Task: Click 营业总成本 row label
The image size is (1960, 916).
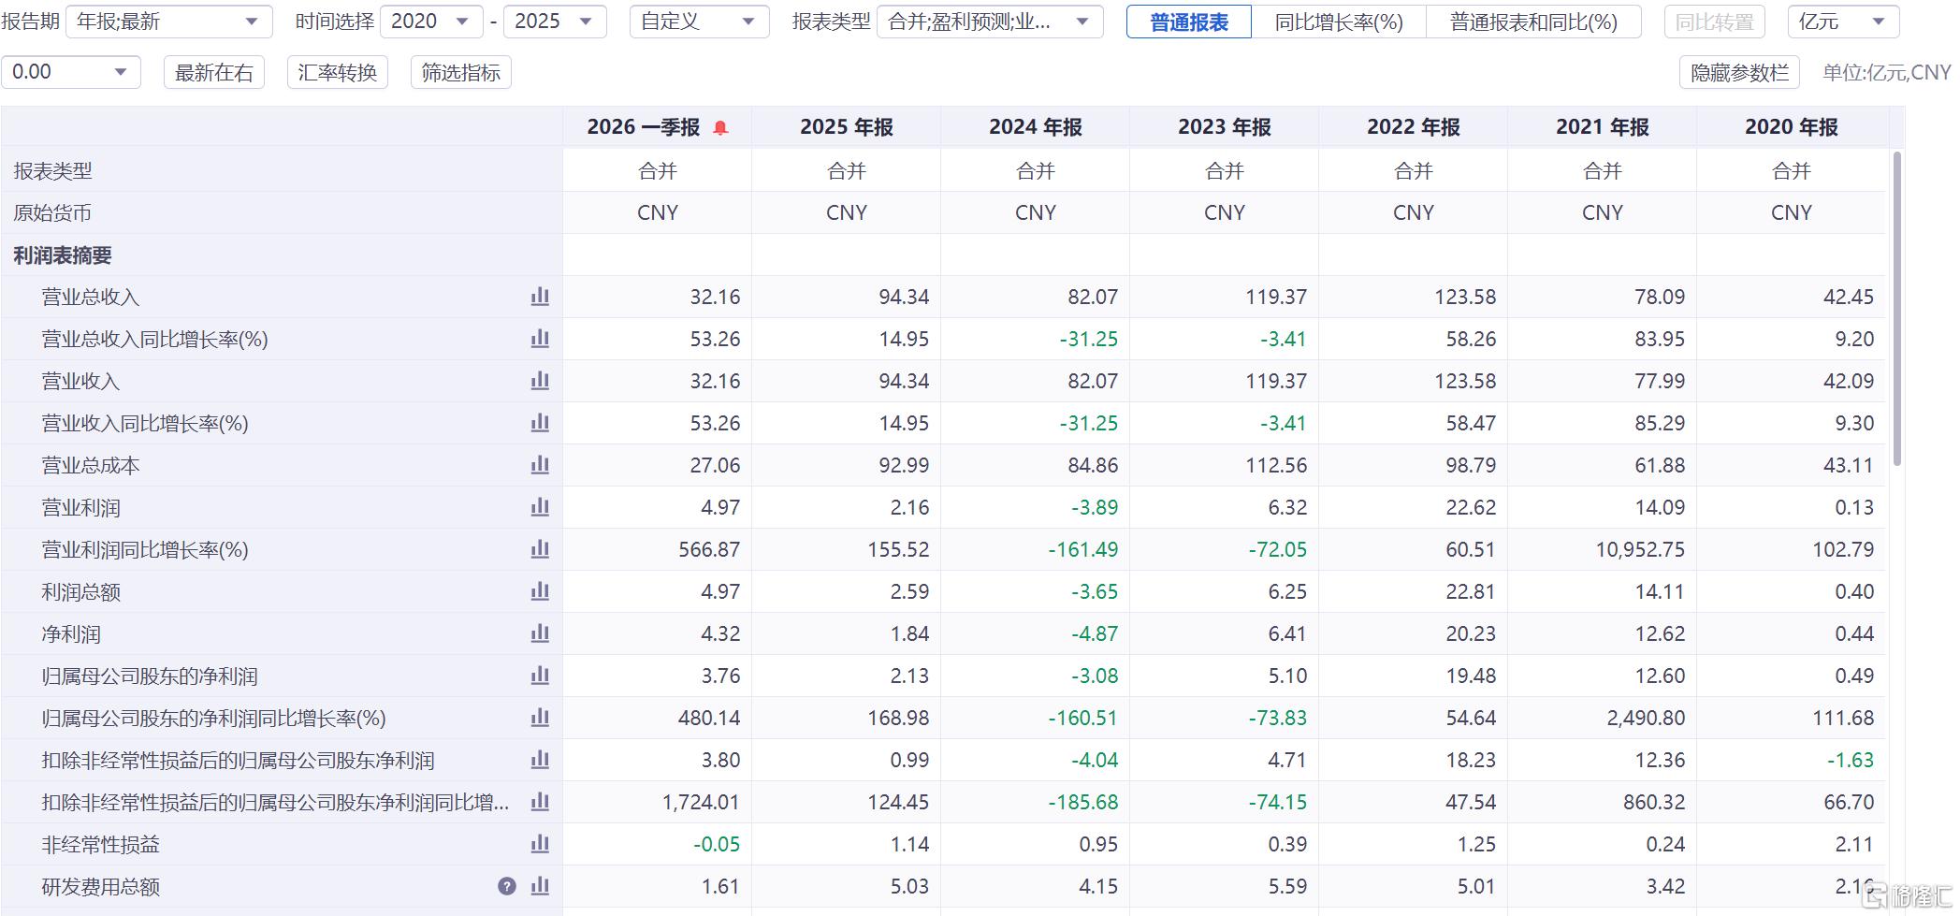Action: (91, 465)
